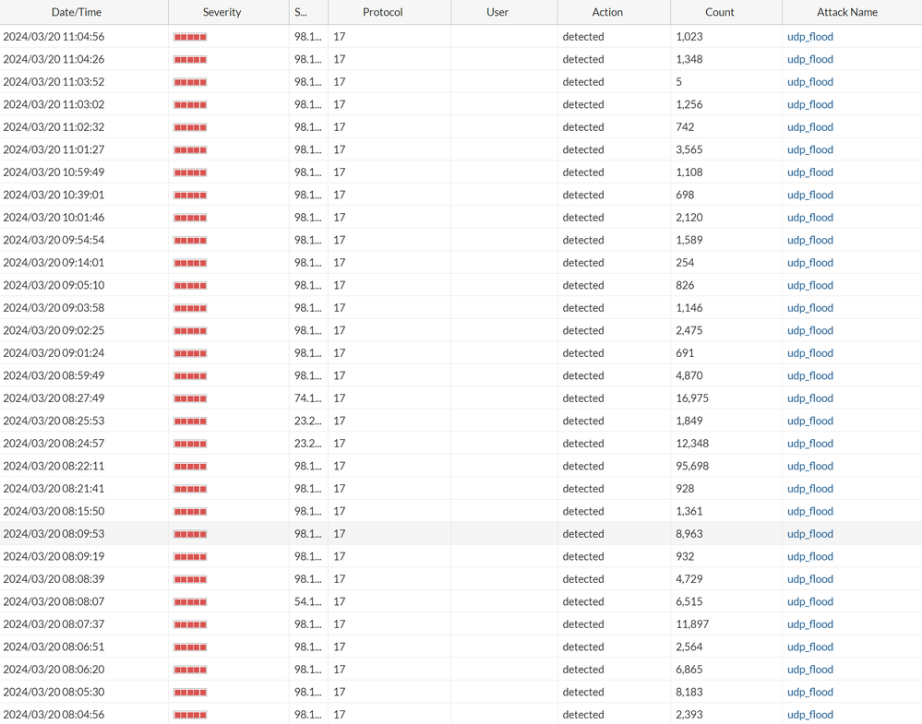Click the count value 12,348

tap(692, 444)
